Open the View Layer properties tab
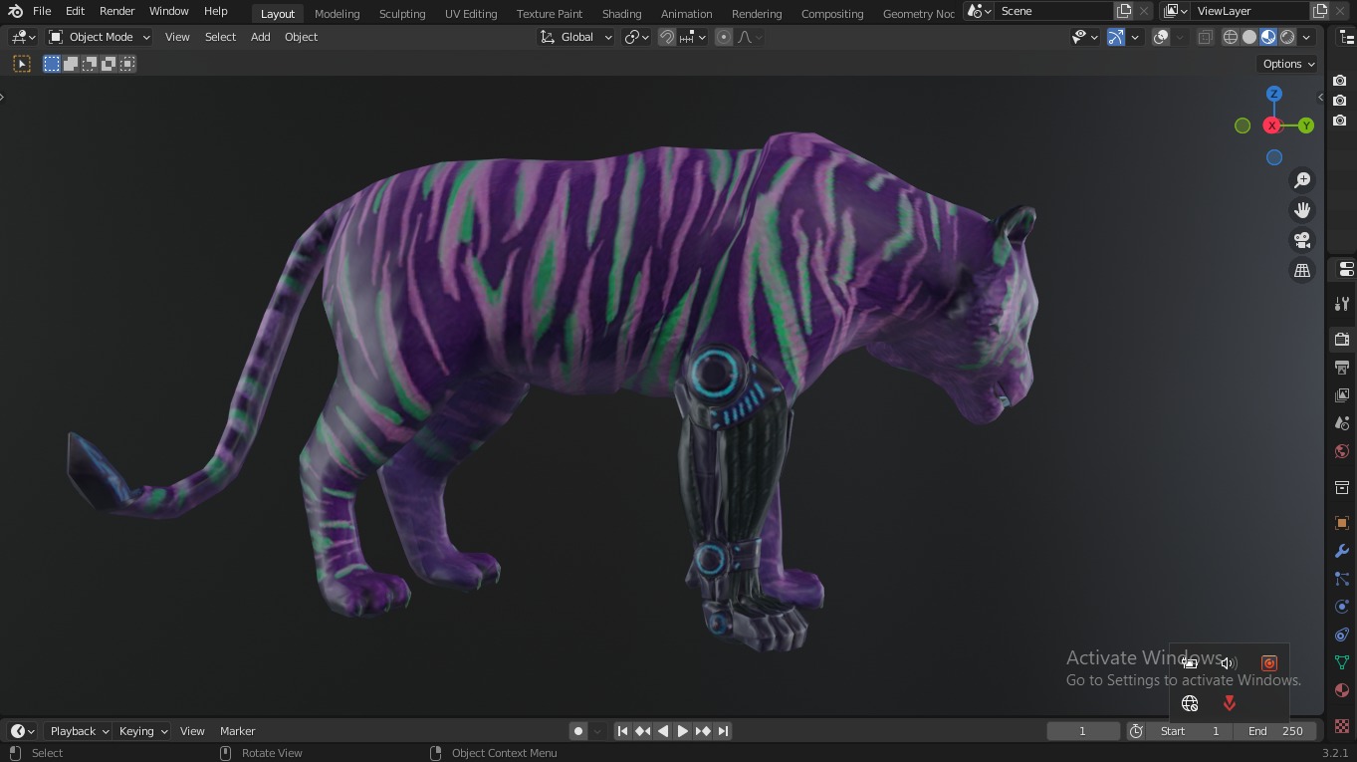The width and height of the screenshot is (1357, 762). pos(1342,395)
